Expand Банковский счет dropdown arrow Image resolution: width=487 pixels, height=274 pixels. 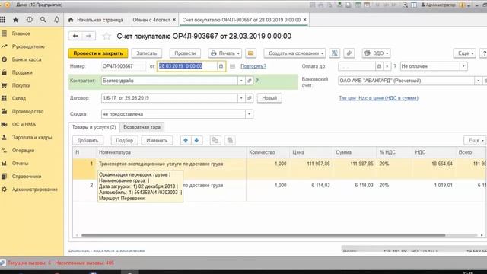point(479,81)
